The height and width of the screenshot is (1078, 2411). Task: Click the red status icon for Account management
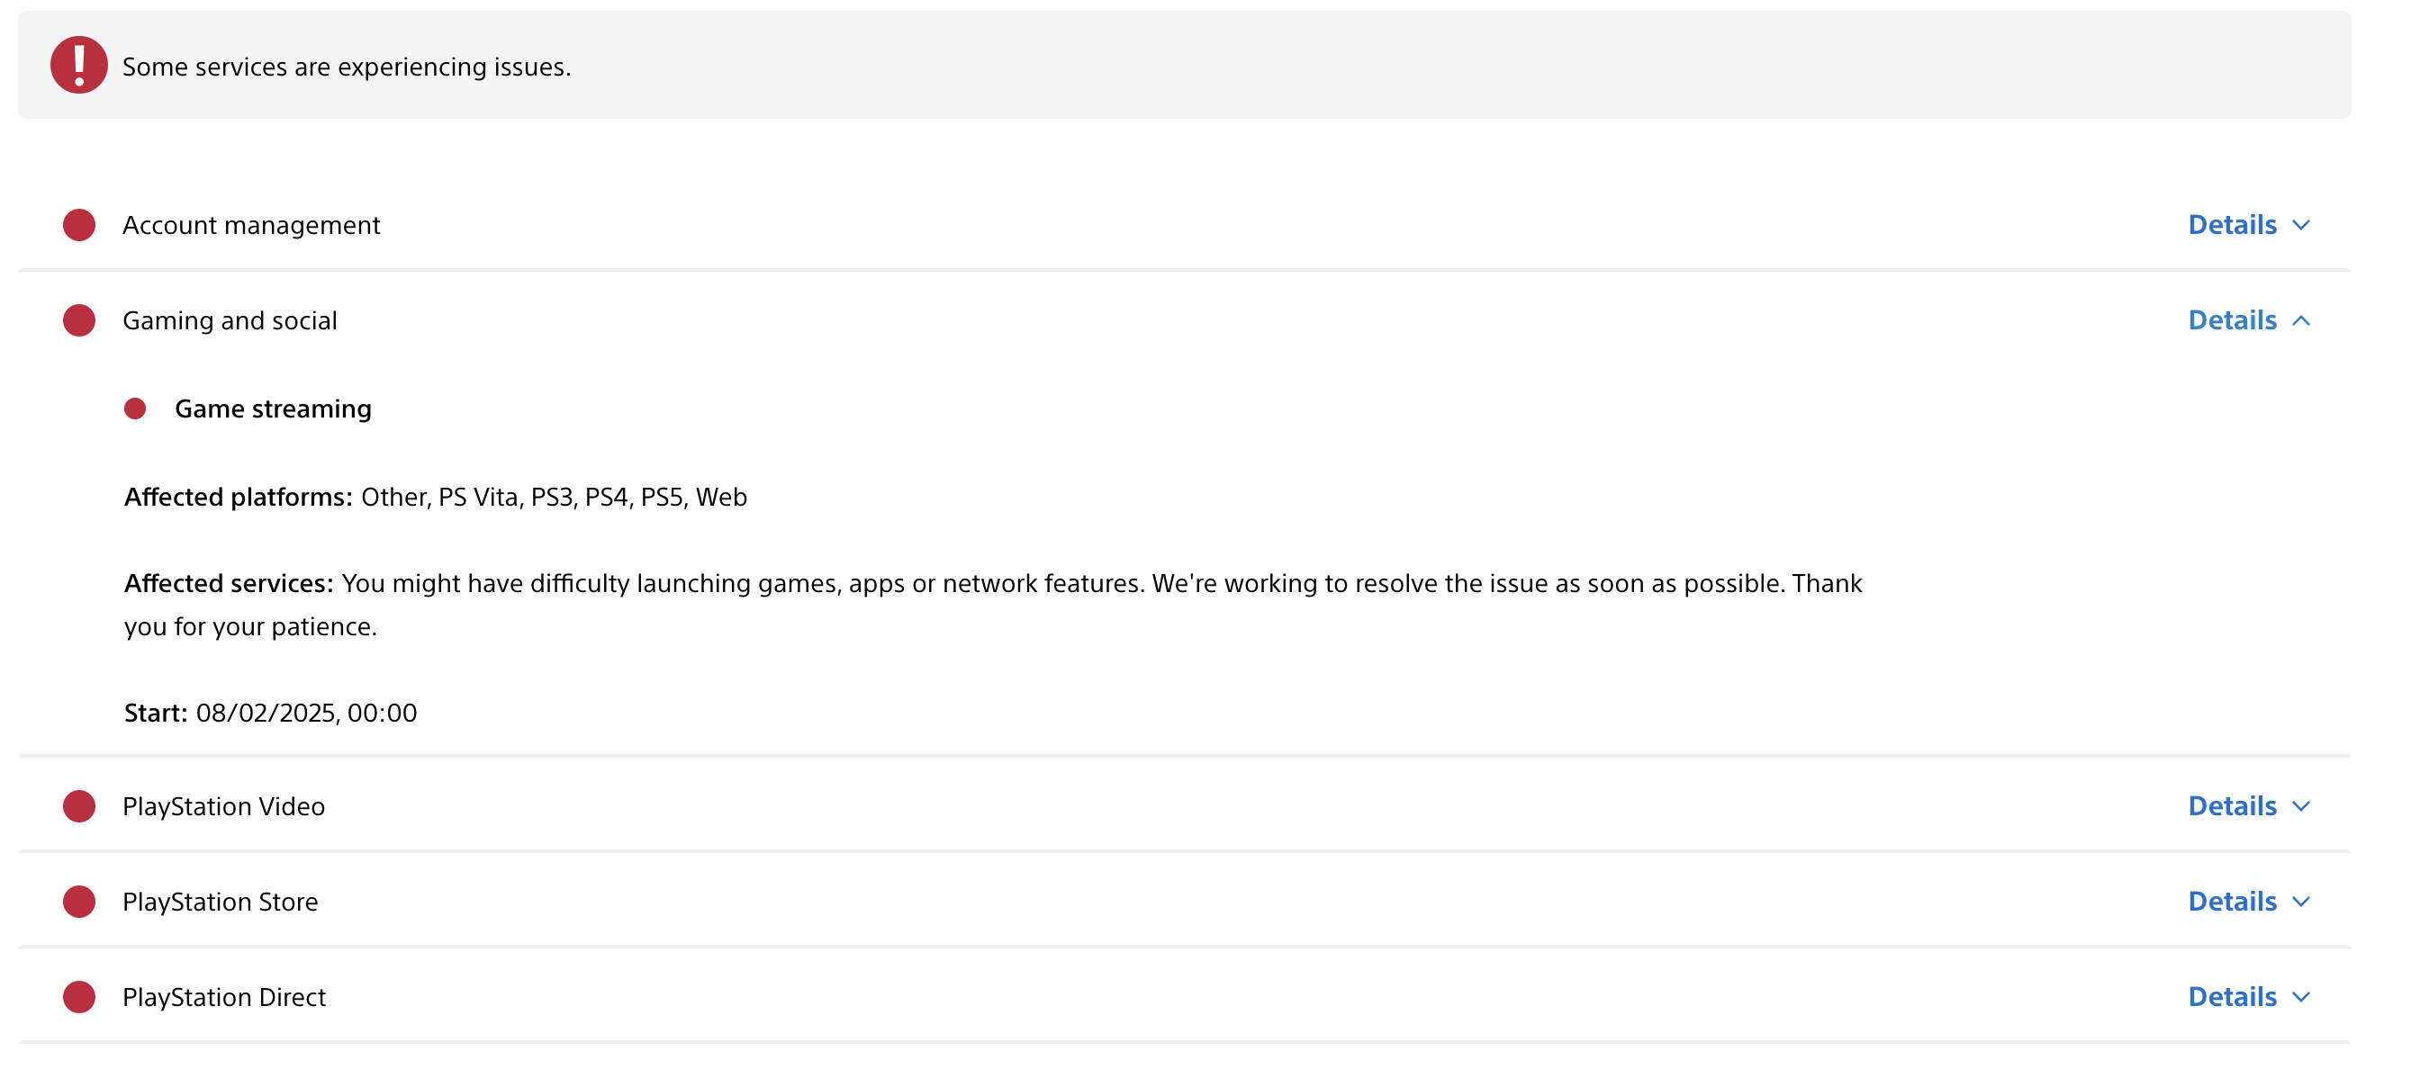coord(78,223)
